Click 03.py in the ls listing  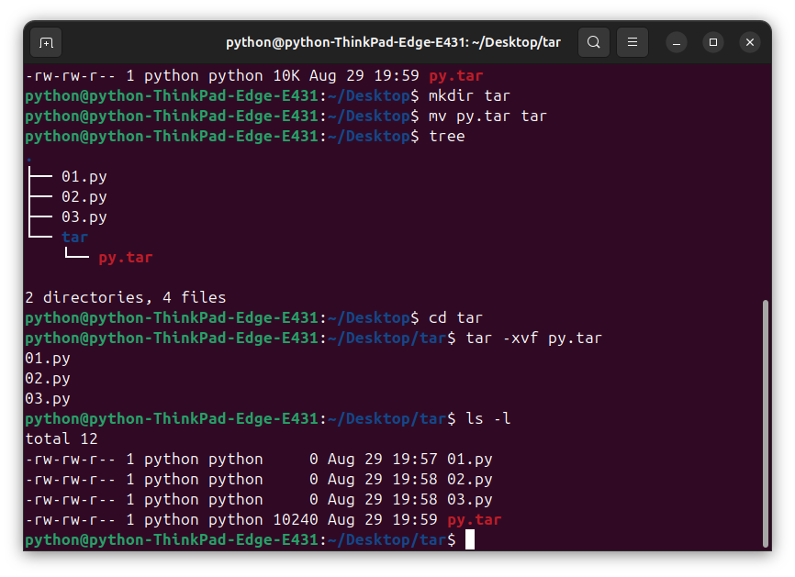(469, 500)
